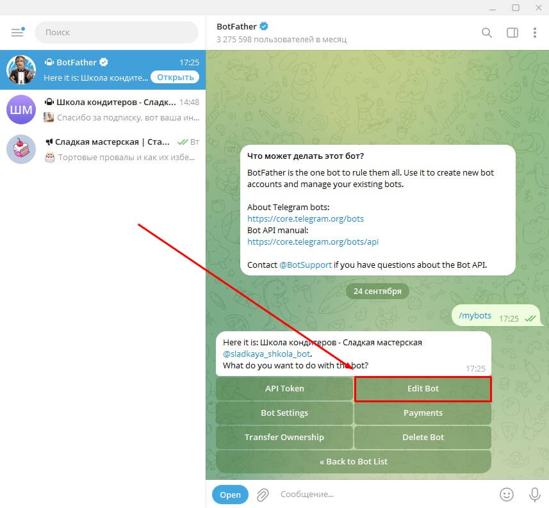Open the Сладкая мастерская channel chat
The height and width of the screenshot is (508, 549).
point(102,149)
